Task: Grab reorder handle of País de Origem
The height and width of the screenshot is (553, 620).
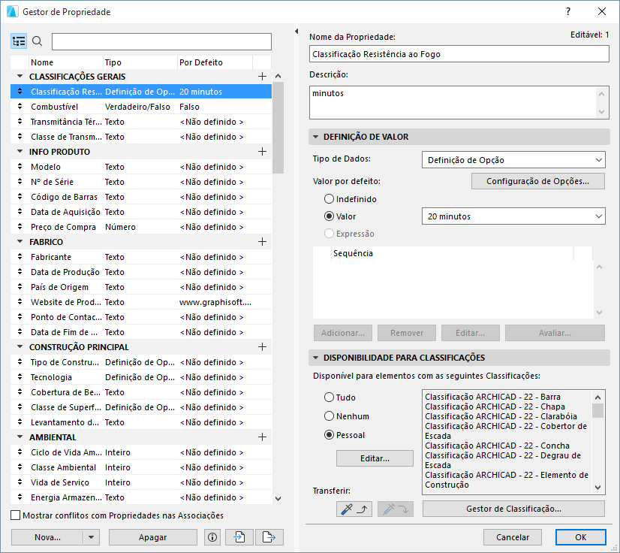Action: coord(20,287)
